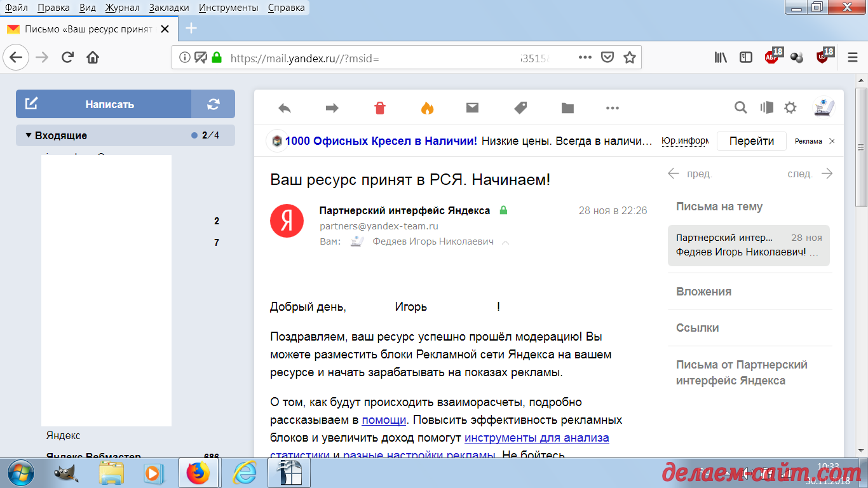This screenshot has height=488, width=868.
Task: Open the Файл menu
Action: [x=16, y=8]
